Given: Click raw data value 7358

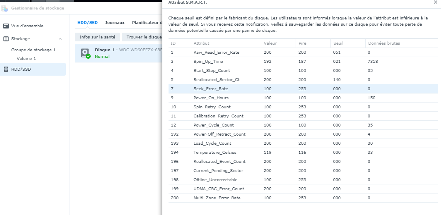Looking at the screenshot, I should 373,62.
